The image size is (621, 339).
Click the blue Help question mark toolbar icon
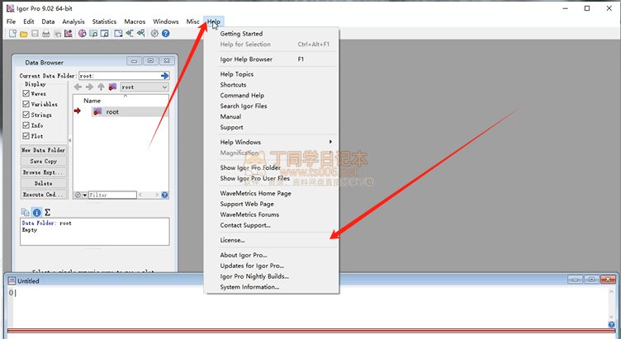click(166, 34)
